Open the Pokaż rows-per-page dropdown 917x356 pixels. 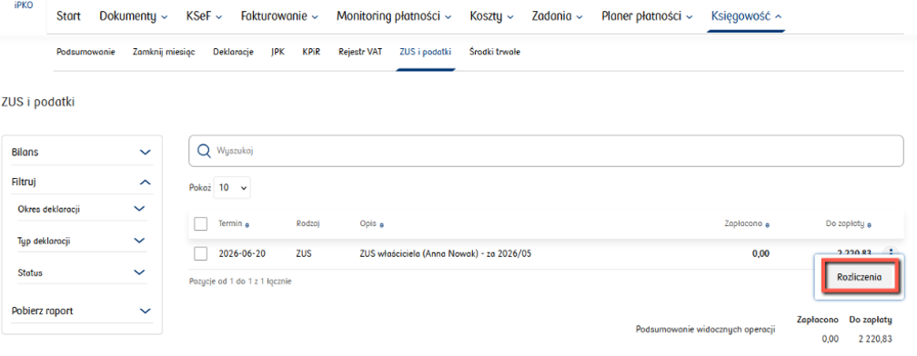[x=232, y=188]
